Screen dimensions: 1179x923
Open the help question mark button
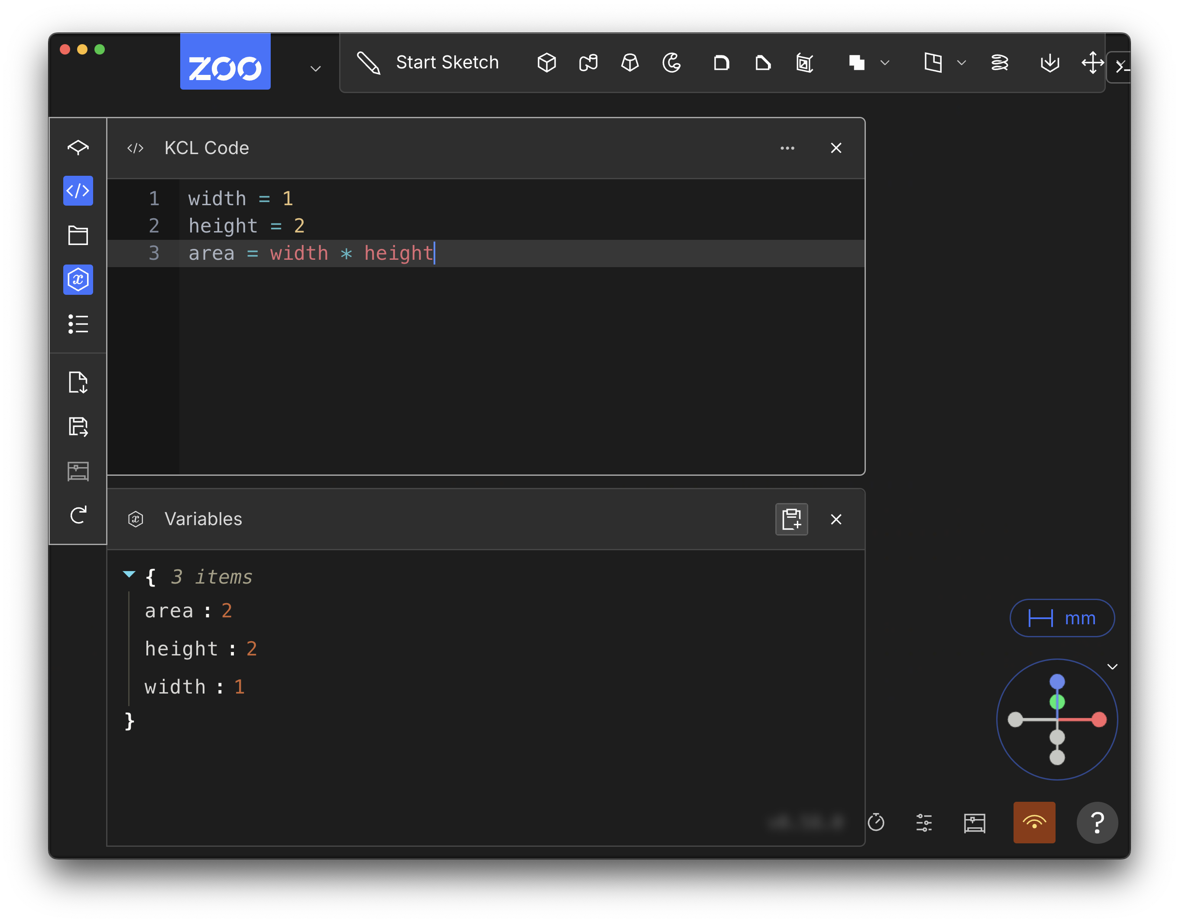tap(1097, 823)
